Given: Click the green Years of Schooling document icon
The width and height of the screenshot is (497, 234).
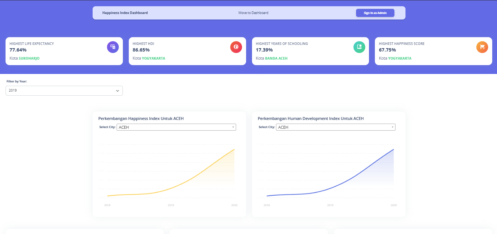Looking at the screenshot, I should pos(359,47).
